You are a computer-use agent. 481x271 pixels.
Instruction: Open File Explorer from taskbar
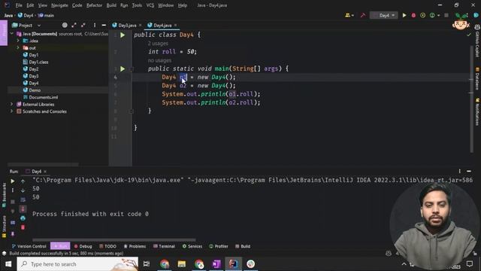182,264
